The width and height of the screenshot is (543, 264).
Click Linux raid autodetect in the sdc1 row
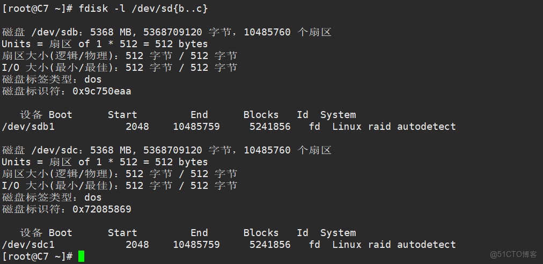pos(394,245)
